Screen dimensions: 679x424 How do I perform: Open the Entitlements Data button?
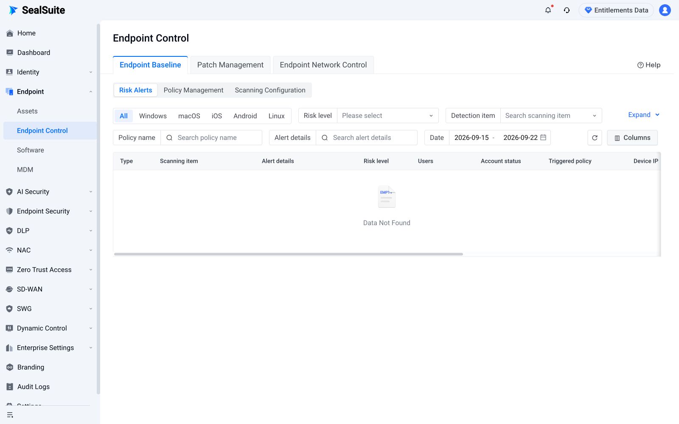click(616, 10)
